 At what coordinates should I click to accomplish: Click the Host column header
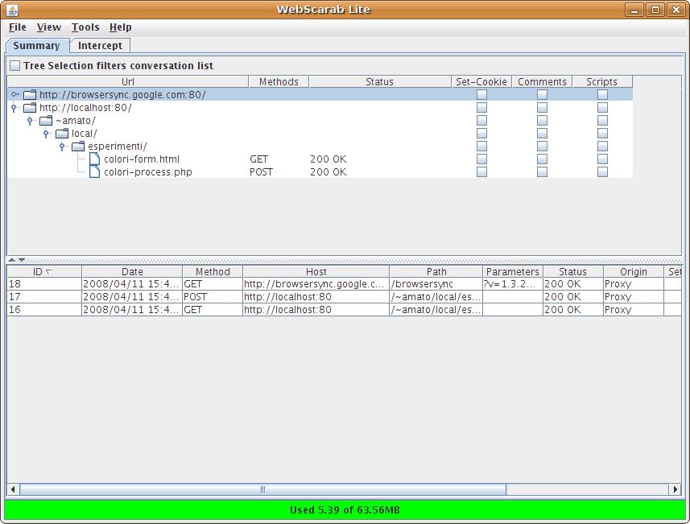coord(316,272)
